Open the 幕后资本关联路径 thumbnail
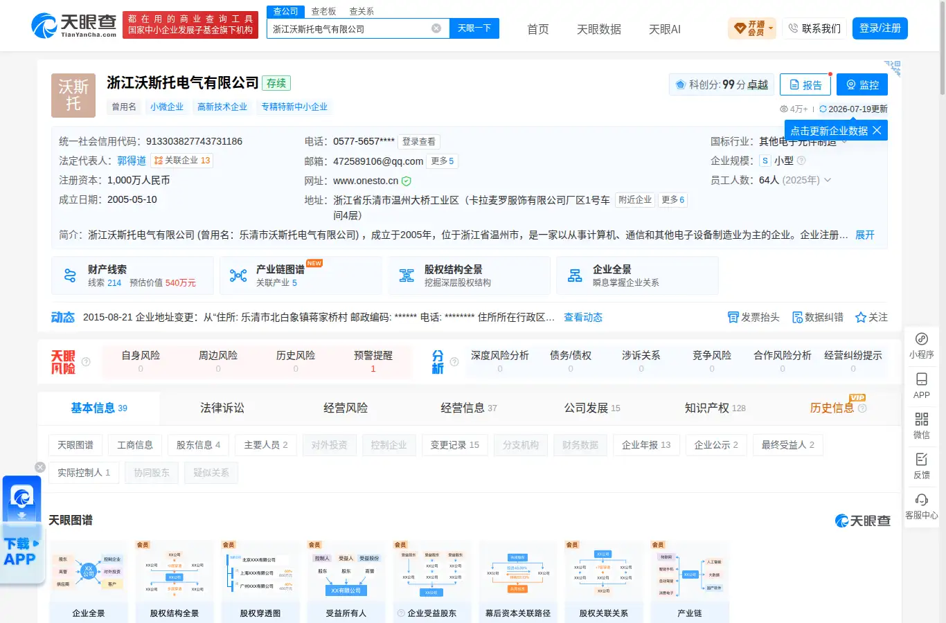The height and width of the screenshot is (623, 946). tap(518, 581)
